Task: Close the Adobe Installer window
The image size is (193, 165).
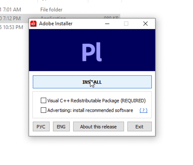Action: coord(145,24)
